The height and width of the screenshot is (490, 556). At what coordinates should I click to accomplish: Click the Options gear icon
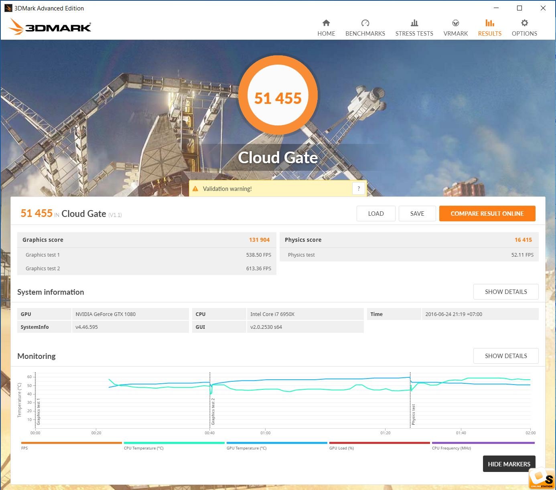[524, 23]
